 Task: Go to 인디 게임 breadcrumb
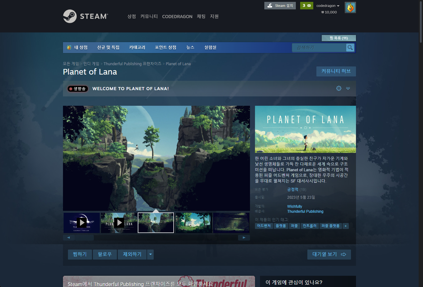91,64
